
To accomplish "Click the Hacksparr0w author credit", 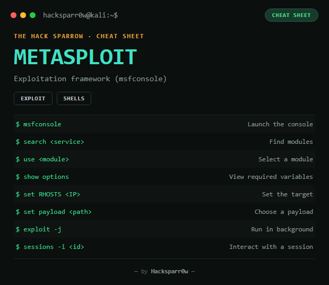I will (x=169, y=271).
